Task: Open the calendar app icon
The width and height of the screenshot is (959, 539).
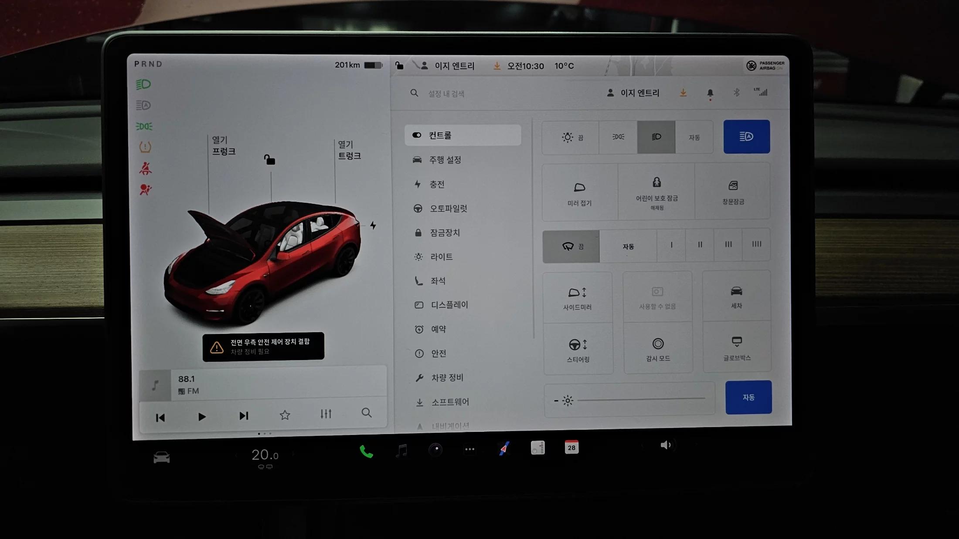Action: tap(571, 447)
